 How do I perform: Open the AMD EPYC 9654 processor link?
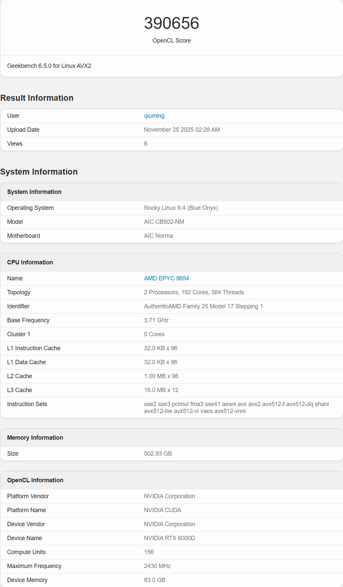(166, 278)
